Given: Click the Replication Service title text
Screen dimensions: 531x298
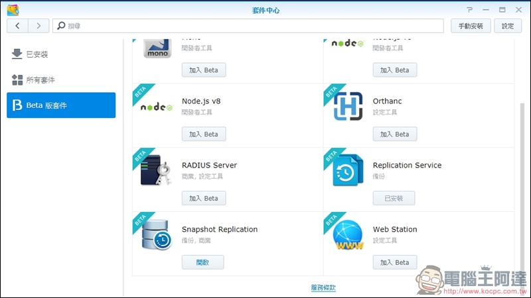Looking at the screenshot, I should click(x=407, y=165).
